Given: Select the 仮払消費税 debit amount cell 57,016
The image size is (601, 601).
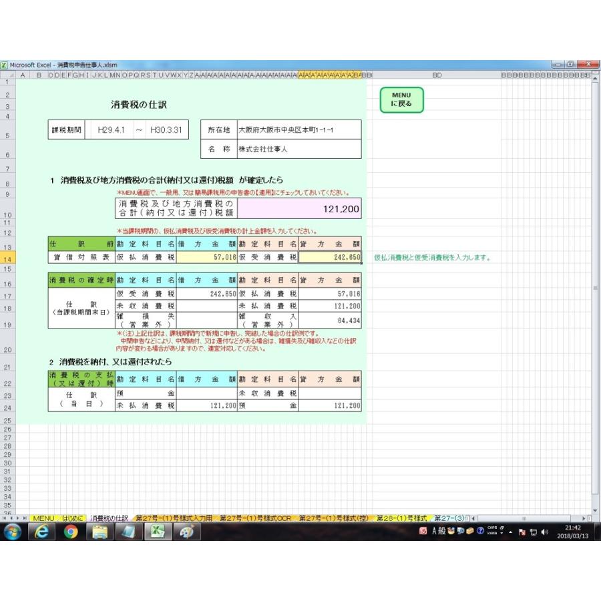Looking at the screenshot, I should 206,257.
